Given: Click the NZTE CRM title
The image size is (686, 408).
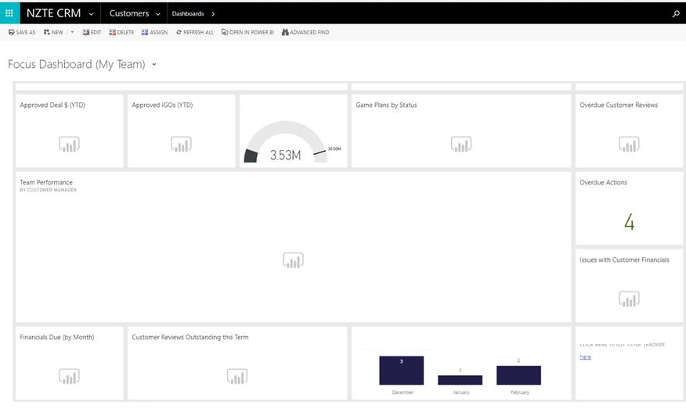Looking at the screenshot, I should tap(53, 13).
